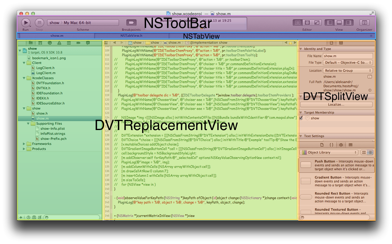Show the Object library cube icon
Image resolution: width=392 pixels, height=244 pixels.
point(341,145)
